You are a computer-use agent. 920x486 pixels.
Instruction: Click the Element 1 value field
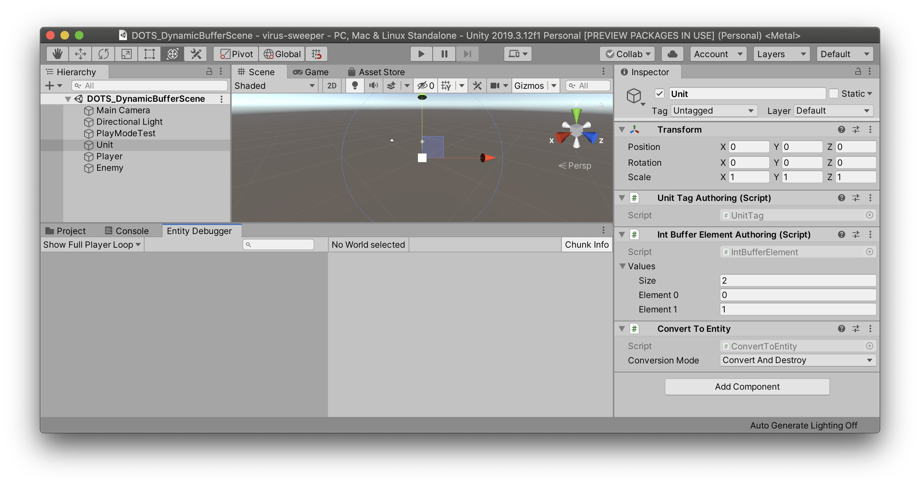click(x=797, y=310)
